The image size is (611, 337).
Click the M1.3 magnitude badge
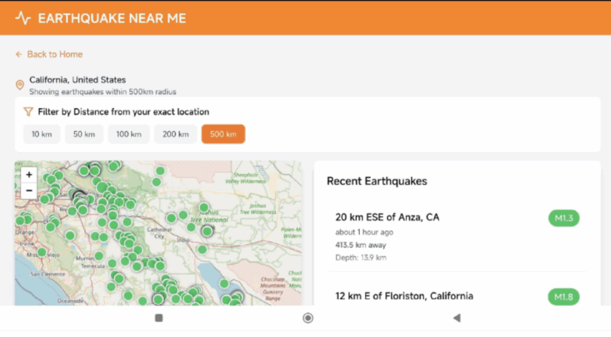pos(563,218)
